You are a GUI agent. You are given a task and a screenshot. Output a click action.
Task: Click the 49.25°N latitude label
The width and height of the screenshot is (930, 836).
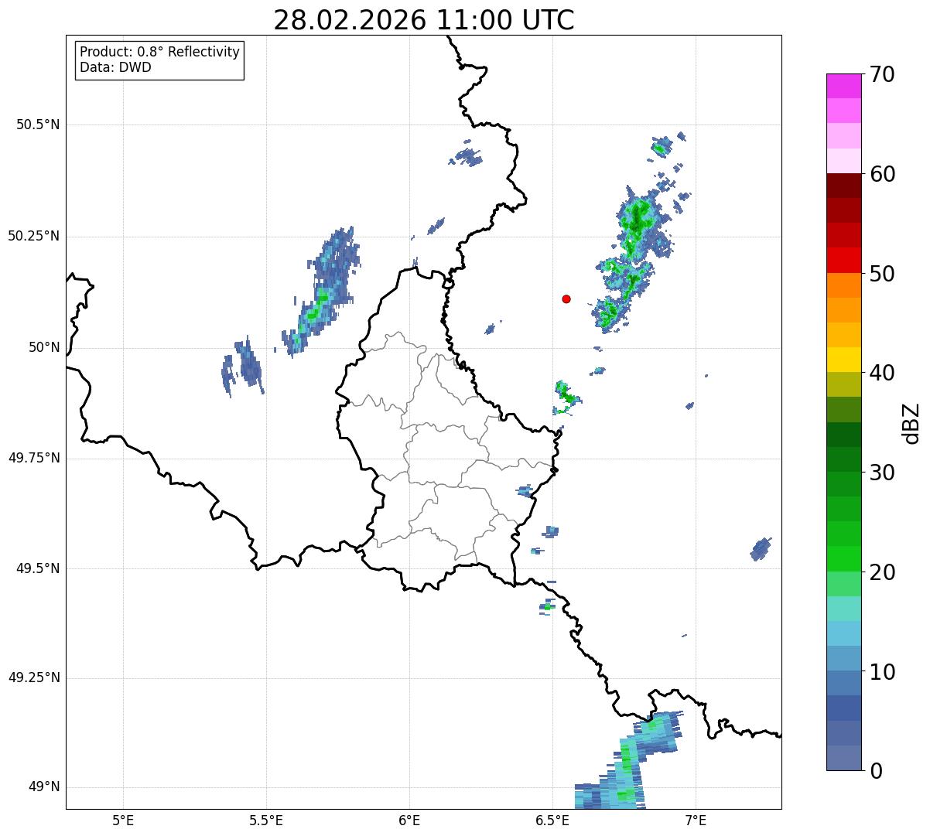(x=34, y=677)
